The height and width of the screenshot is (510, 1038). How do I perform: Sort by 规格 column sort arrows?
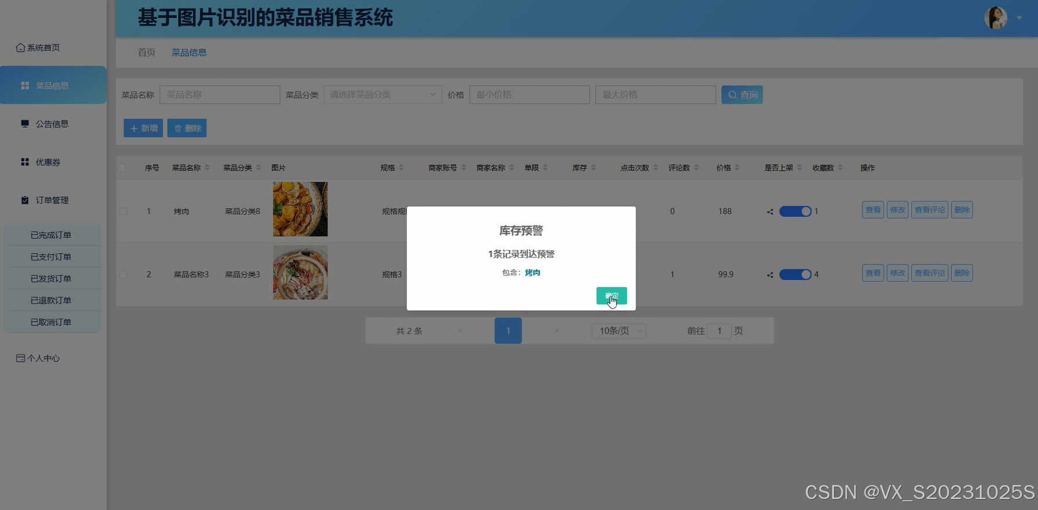pyautogui.click(x=401, y=168)
